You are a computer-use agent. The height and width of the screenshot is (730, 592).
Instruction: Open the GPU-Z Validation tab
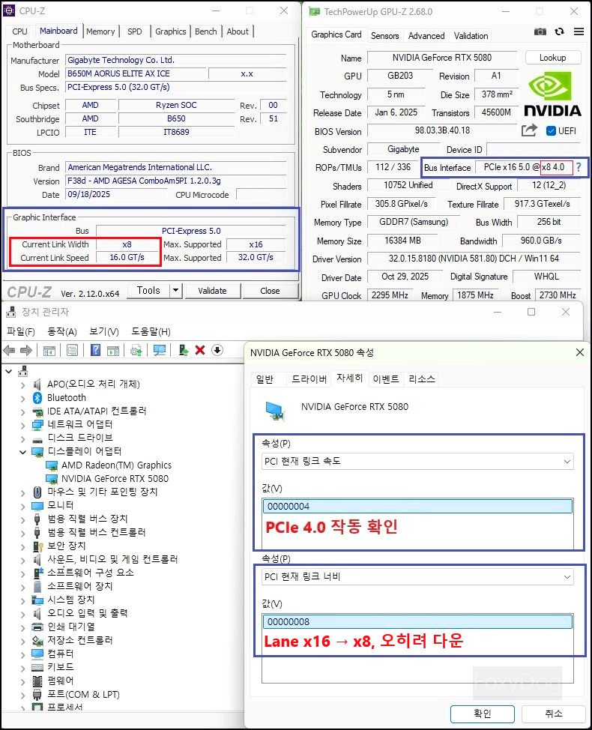pyautogui.click(x=471, y=36)
